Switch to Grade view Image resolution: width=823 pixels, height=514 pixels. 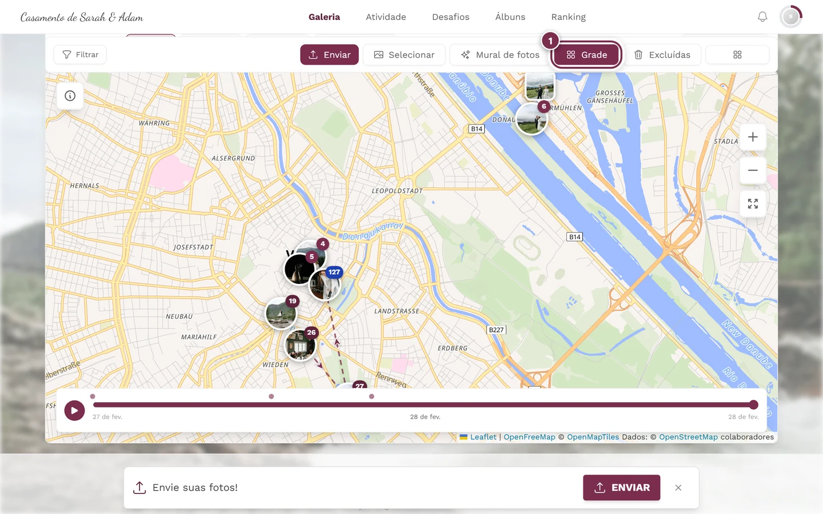coord(586,55)
